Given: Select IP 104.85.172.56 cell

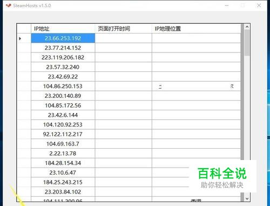Looking at the screenshot, I should 63,105.
